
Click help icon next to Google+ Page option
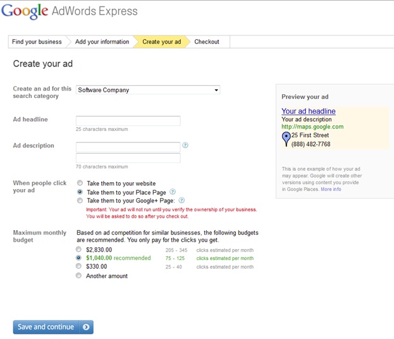pos(182,200)
